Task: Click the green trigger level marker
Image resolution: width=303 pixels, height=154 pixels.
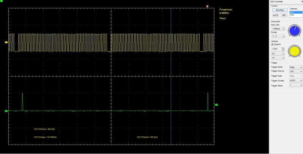Action: coord(216,105)
